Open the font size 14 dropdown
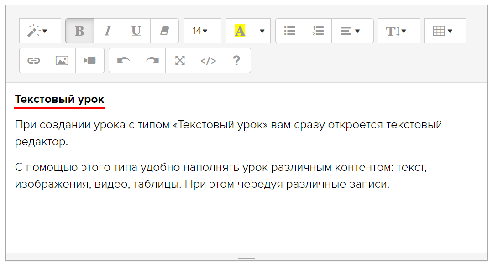Image resolution: width=493 pixels, height=265 pixels. coord(202,31)
